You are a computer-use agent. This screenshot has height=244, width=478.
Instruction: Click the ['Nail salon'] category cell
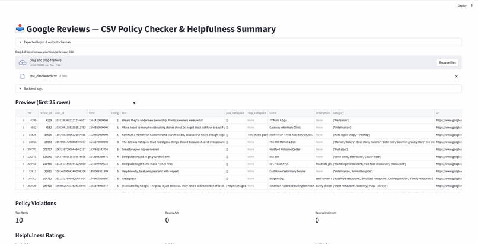click(x=383, y=120)
